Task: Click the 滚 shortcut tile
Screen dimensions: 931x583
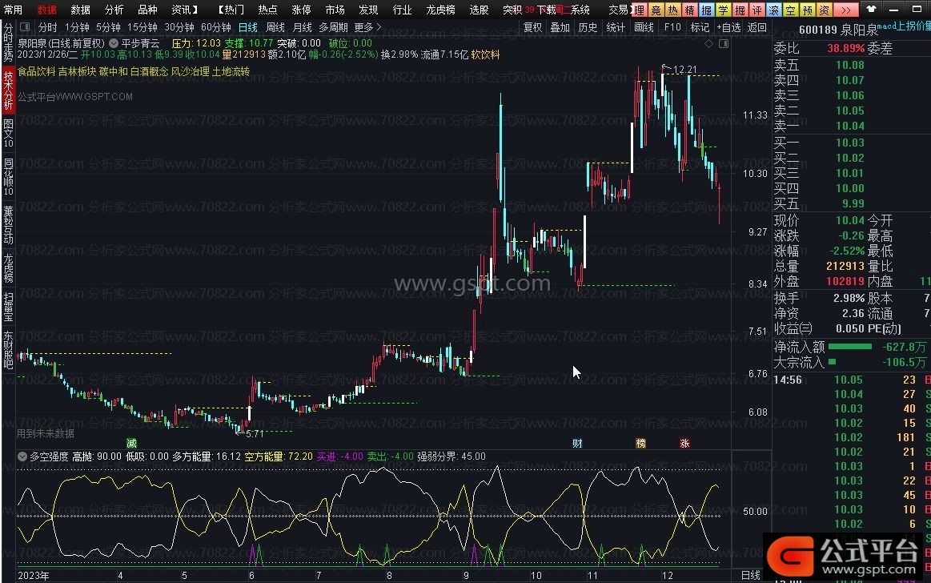Action: click(x=773, y=10)
